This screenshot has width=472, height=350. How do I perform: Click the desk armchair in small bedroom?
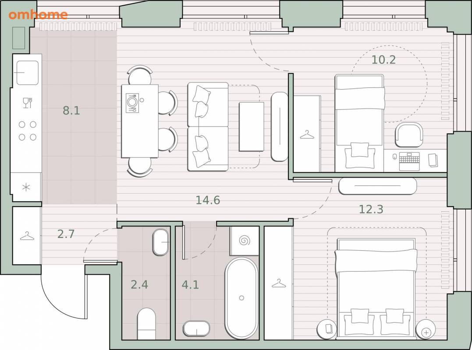tap(409, 135)
